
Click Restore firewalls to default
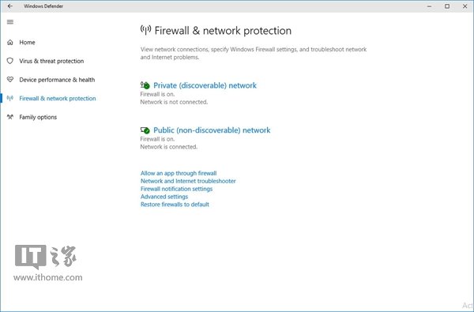pos(175,205)
